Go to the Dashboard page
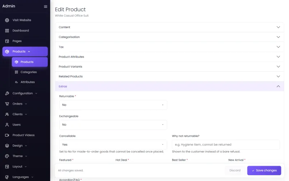289x181 pixels. [x=25, y=31]
